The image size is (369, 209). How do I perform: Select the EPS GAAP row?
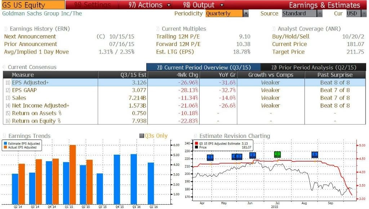(184, 90)
